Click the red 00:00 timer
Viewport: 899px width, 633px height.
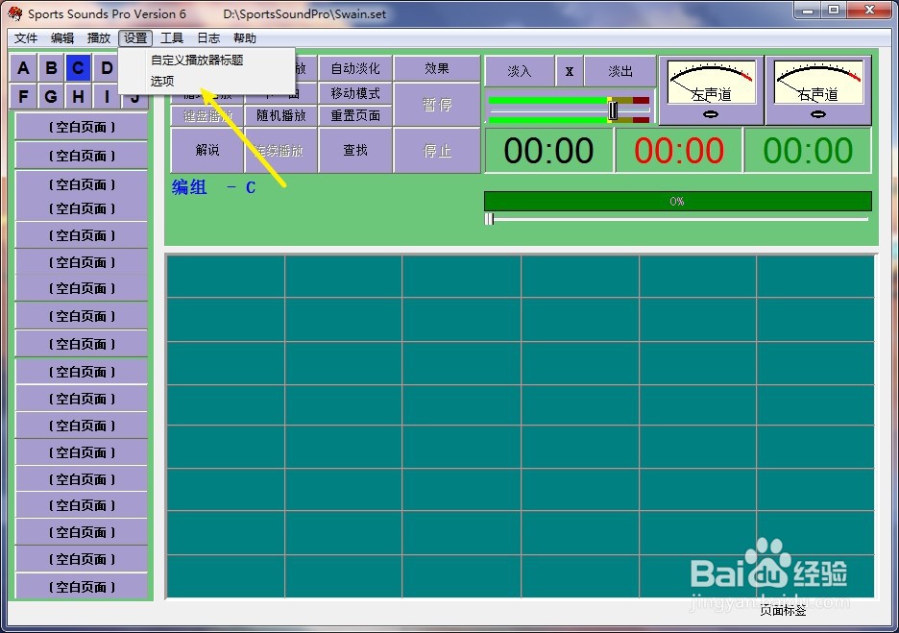[x=679, y=151]
